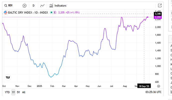Screen dimensions: 172x100
Task: Click the 2,205 price value text
Action: (61, 12)
